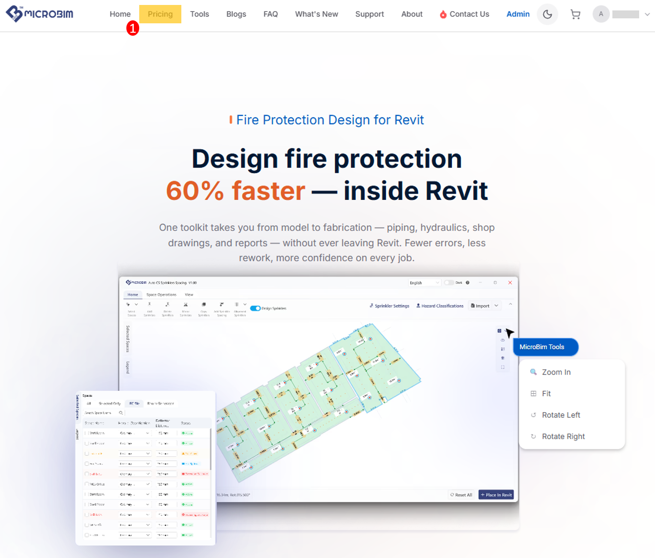Viewport: 655px width, 558px height.
Task: Open Hazard Classifications
Action: coord(440,306)
